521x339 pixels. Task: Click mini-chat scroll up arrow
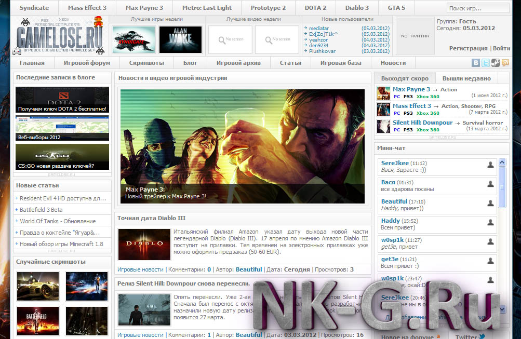[502, 162]
